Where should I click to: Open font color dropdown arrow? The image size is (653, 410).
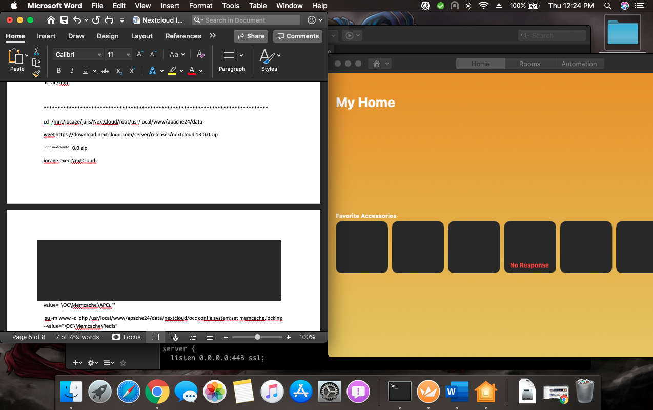[201, 71]
